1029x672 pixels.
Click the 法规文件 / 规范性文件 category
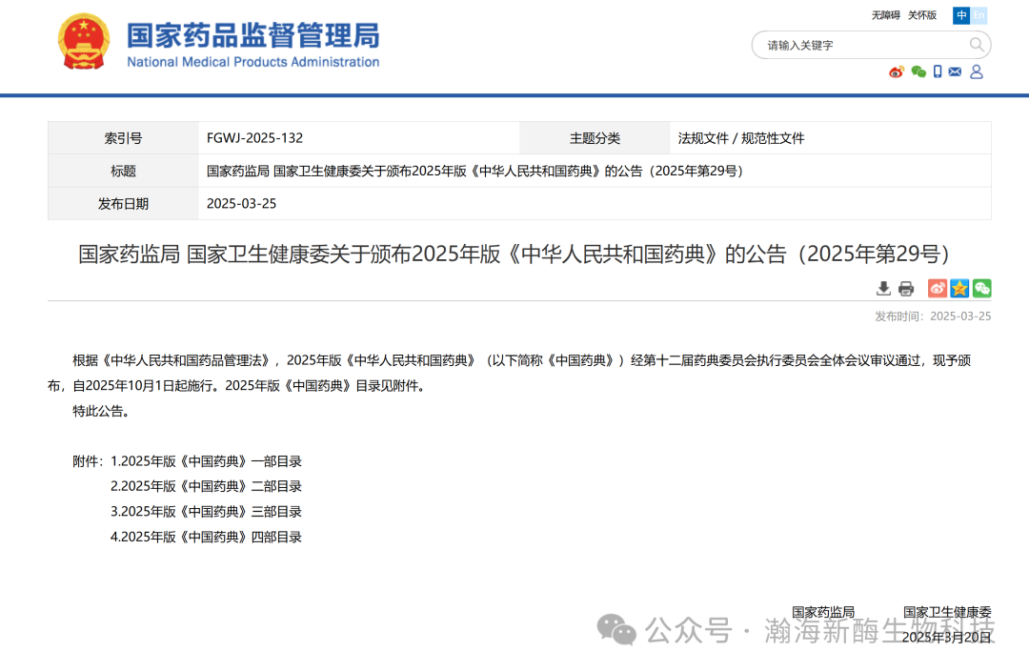pyautogui.click(x=744, y=137)
